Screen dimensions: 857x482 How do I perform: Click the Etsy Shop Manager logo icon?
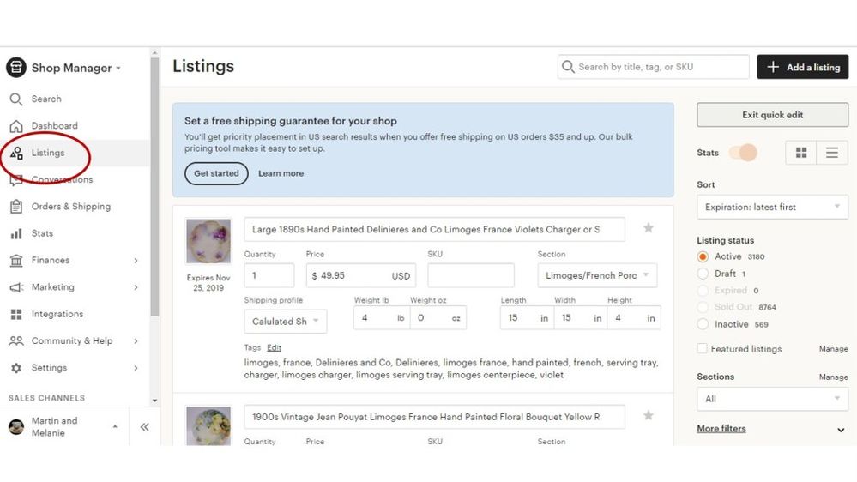[x=16, y=68]
